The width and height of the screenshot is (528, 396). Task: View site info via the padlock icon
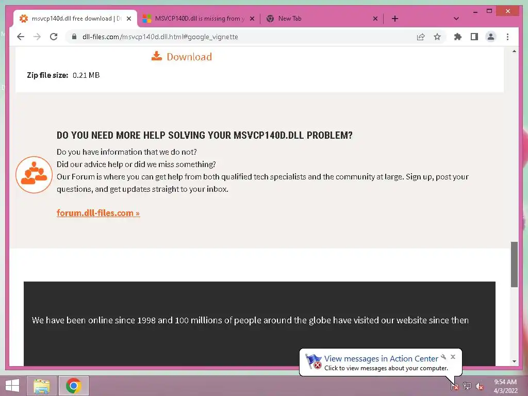click(x=74, y=37)
